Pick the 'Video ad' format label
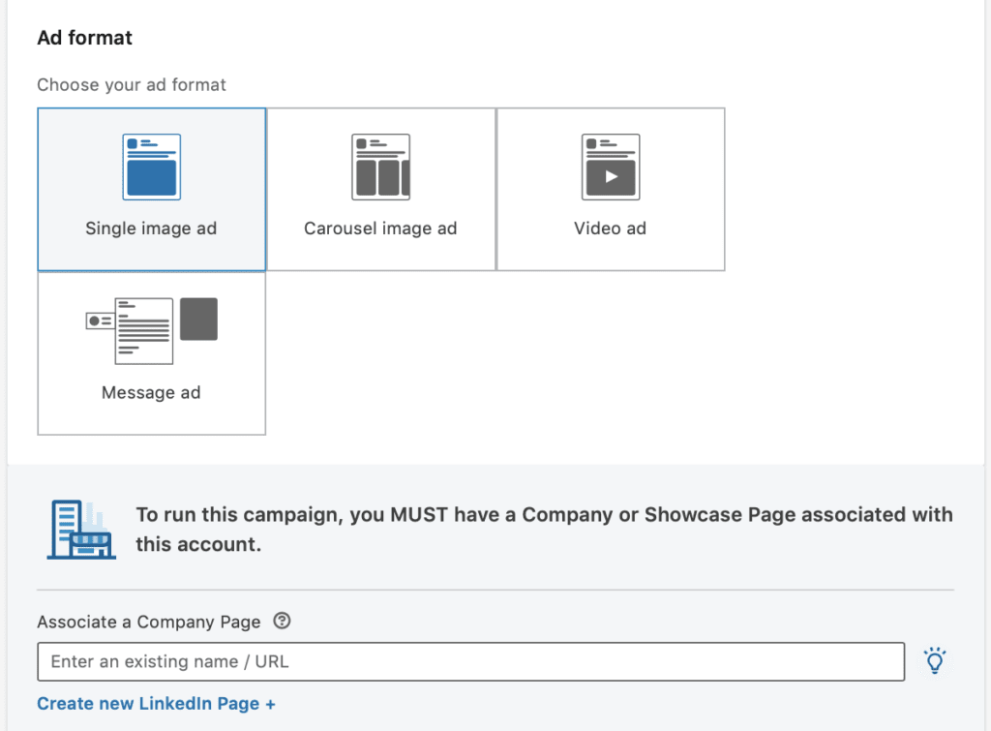The image size is (991, 731). (x=610, y=228)
